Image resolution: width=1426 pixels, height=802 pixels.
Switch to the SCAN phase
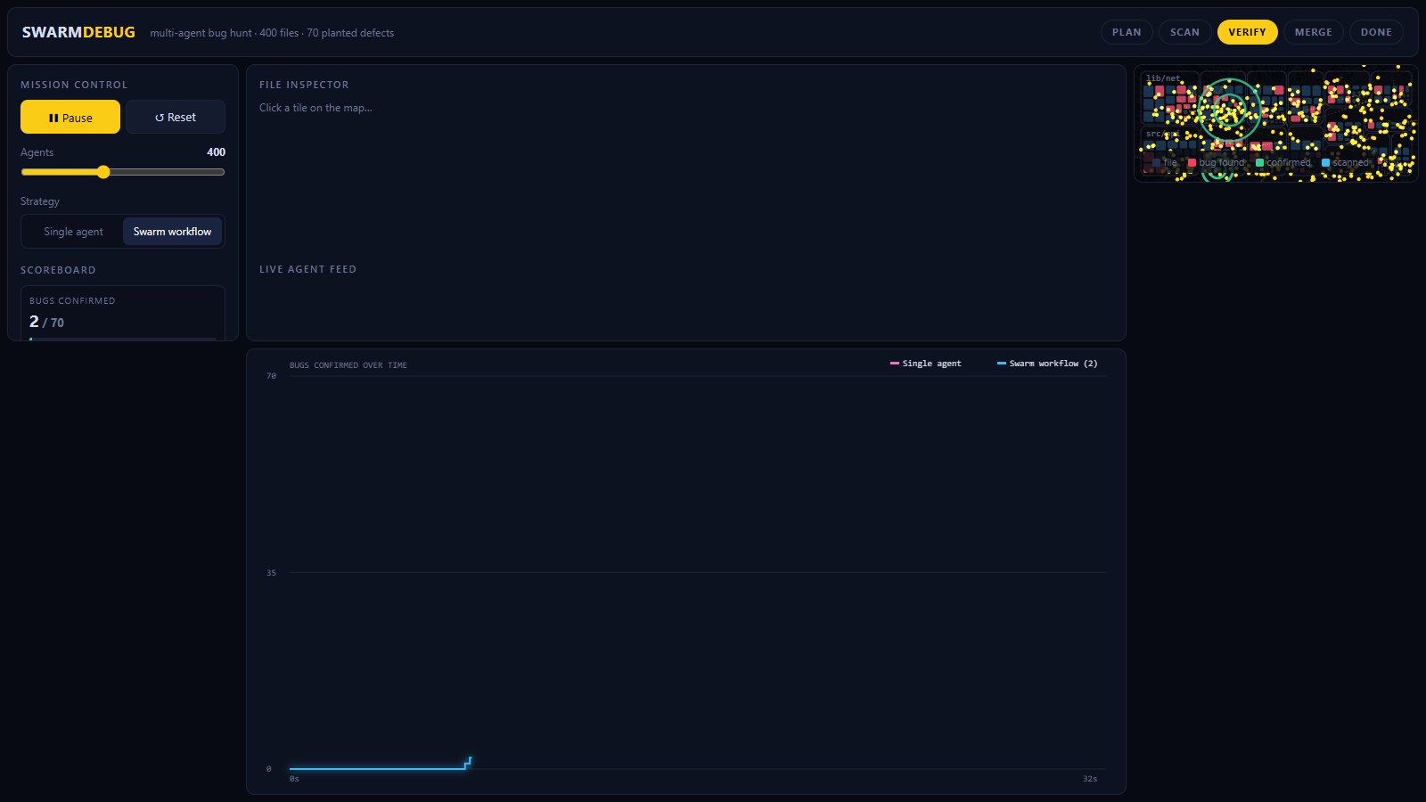point(1184,32)
